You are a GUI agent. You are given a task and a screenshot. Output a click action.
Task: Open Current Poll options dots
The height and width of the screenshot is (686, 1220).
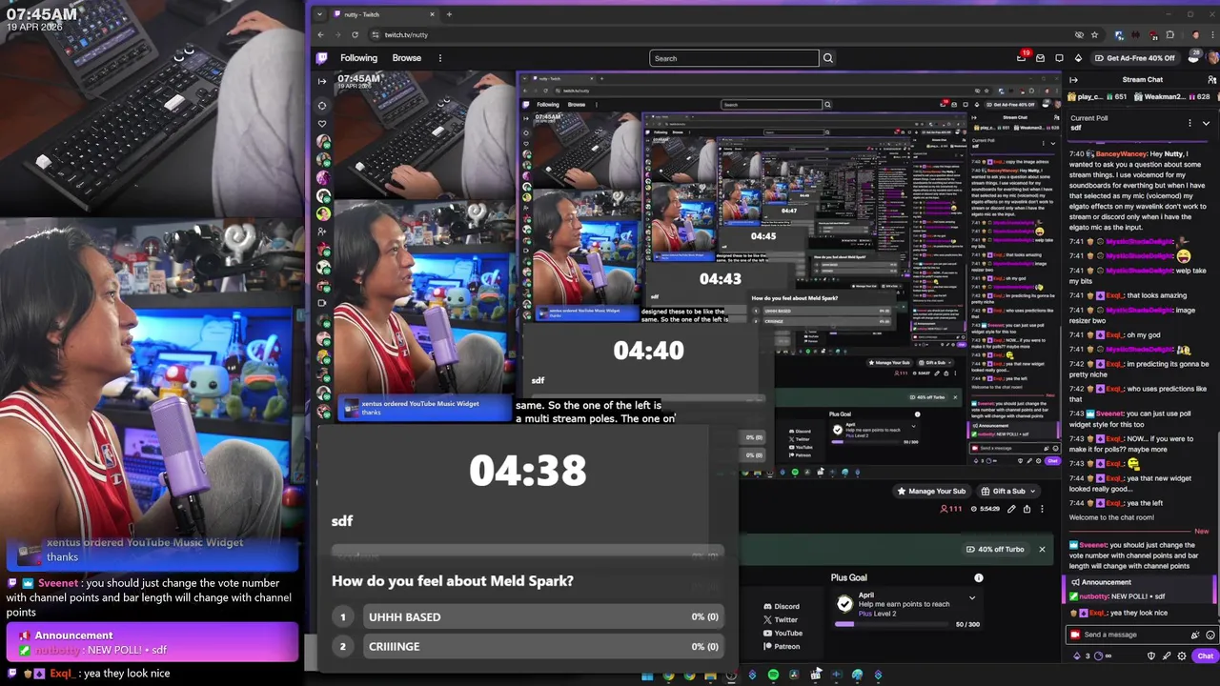1190,123
